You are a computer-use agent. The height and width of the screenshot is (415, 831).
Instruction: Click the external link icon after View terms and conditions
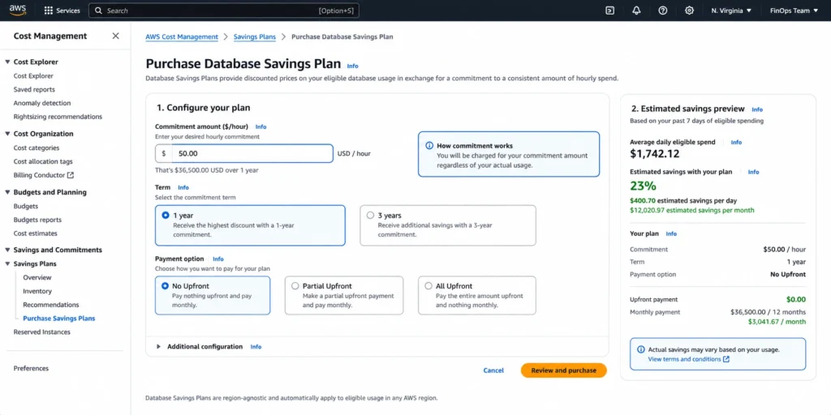click(x=726, y=359)
